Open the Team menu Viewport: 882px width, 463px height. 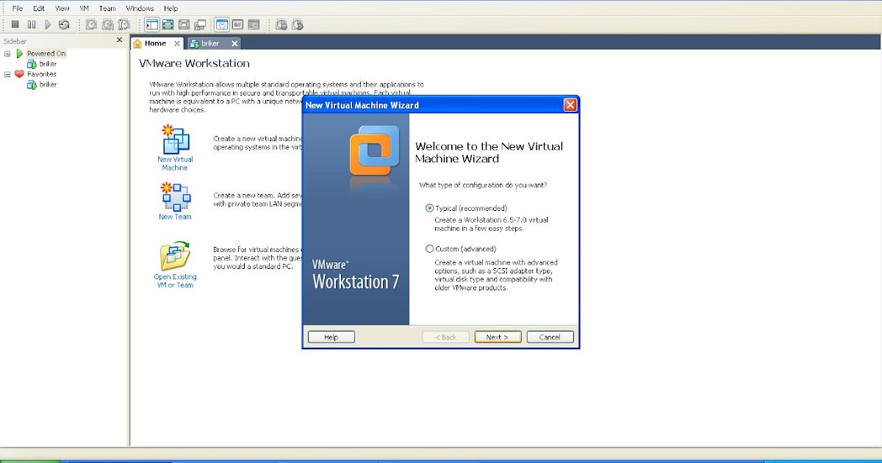pyautogui.click(x=107, y=8)
